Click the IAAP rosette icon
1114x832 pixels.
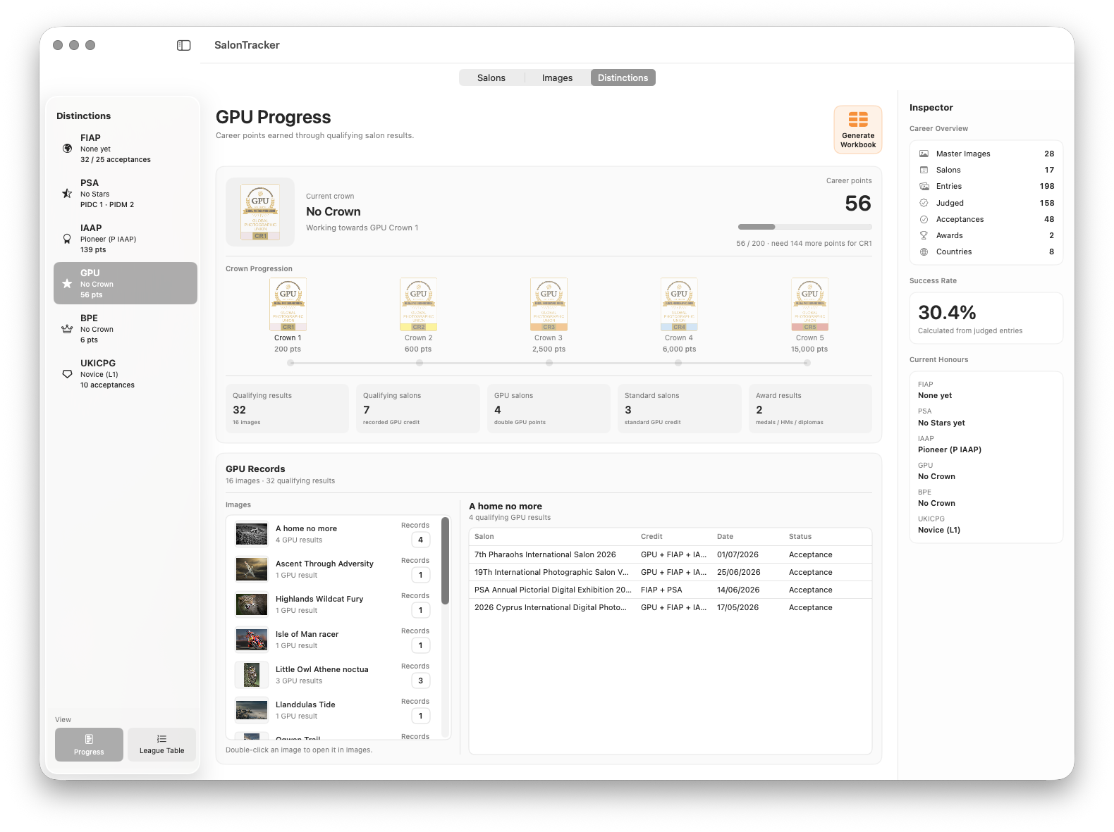[x=67, y=239]
